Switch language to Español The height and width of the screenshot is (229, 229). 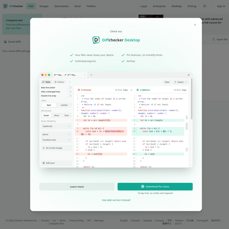click(x=148, y=221)
